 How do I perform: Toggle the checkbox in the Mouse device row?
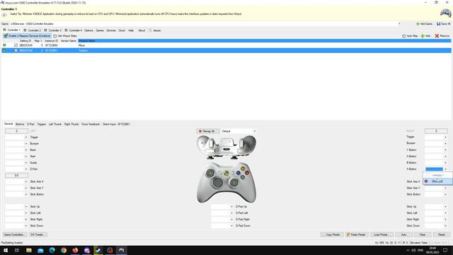point(16,45)
